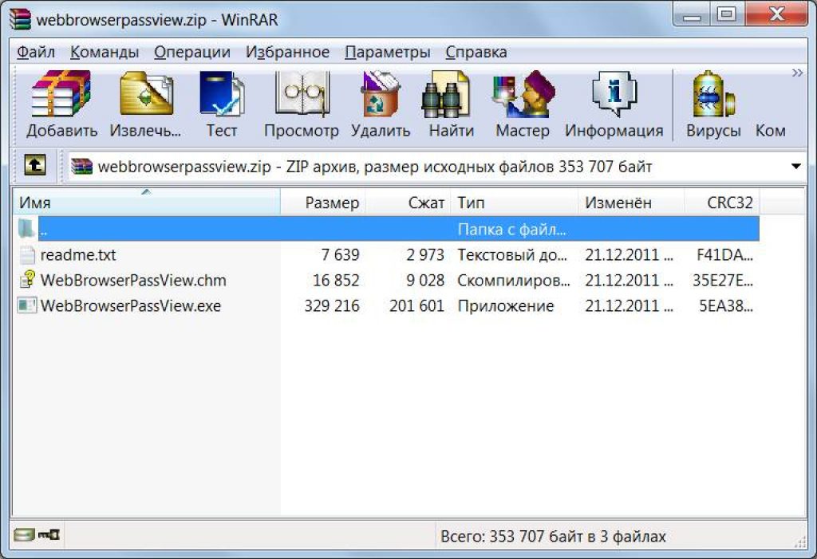
Task: Sort files by Сжат column header
Action: click(x=408, y=202)
